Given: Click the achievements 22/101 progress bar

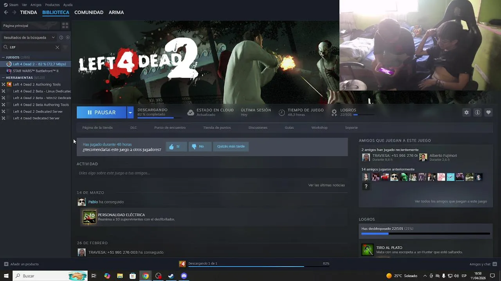Looking at the screenshot, I should pos(425,234).
